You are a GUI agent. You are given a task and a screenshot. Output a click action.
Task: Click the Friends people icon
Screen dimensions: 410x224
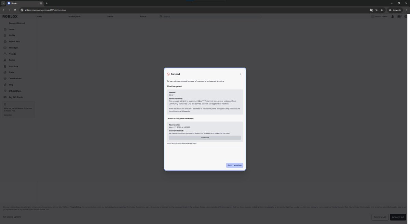click(x=5, y=54)
